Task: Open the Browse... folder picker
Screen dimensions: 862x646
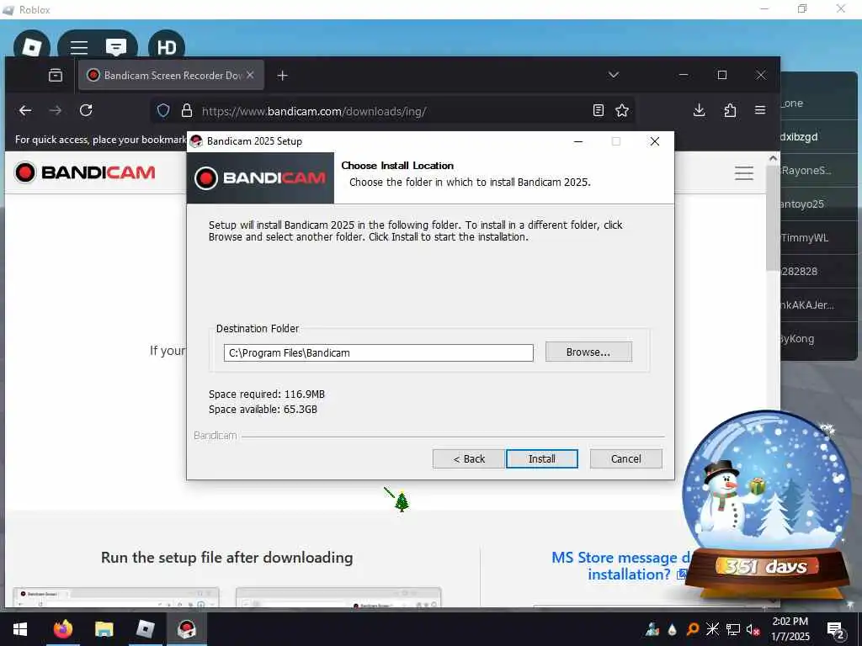Action: tap(588, 352)
